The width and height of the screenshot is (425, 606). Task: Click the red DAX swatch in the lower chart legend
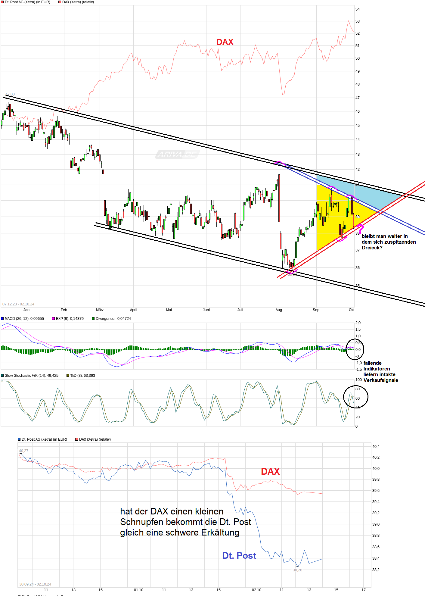tap(77, 439)
